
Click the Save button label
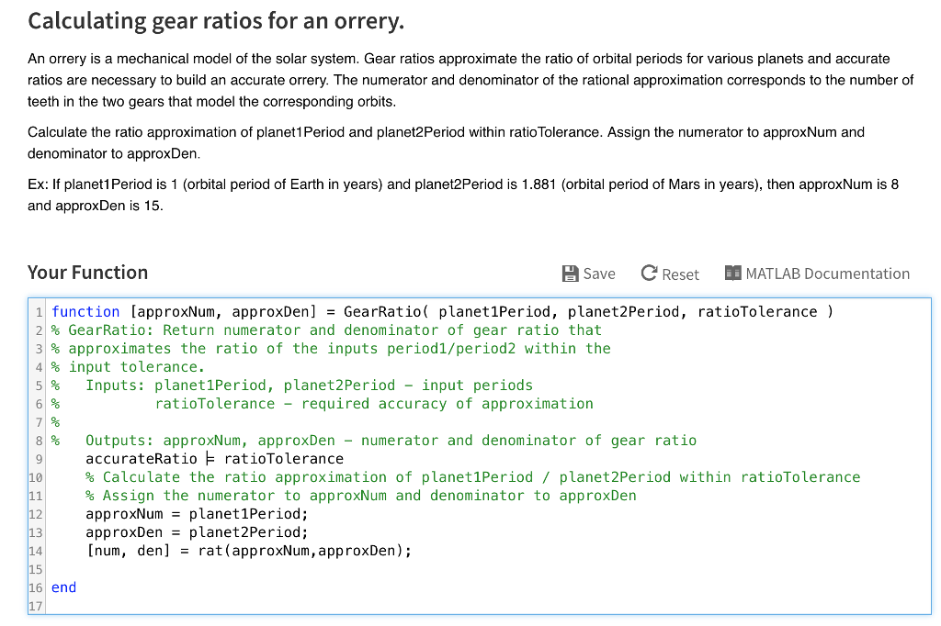tap(599, 274)
